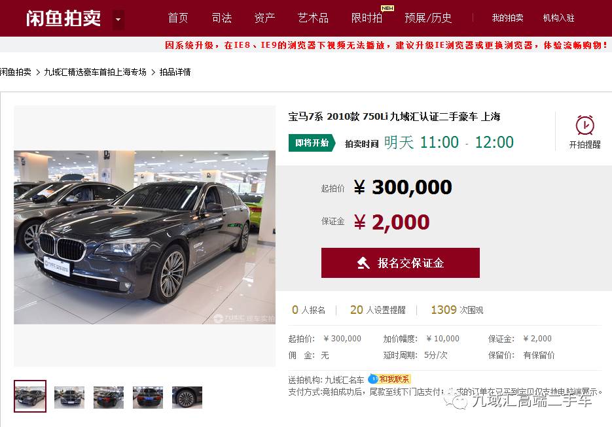
Task: Click the 机构入驻 link
Action: coord(558,18)
